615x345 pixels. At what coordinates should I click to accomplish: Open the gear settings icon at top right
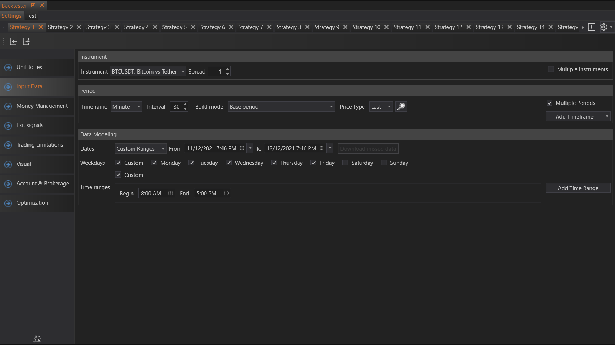tap(604, 27)
